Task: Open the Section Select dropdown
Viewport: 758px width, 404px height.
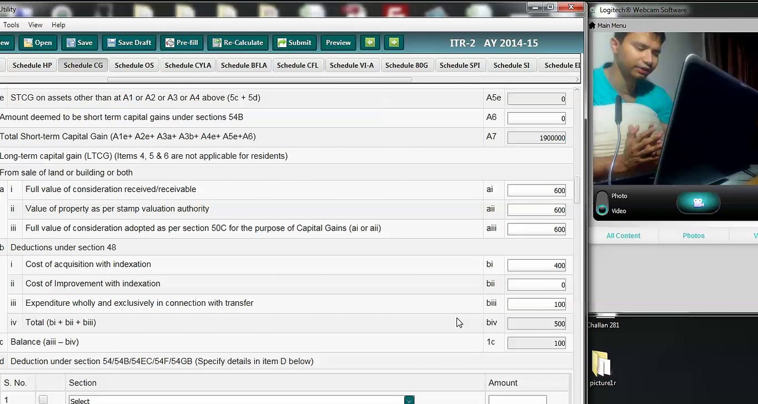Action: (241, 400)
